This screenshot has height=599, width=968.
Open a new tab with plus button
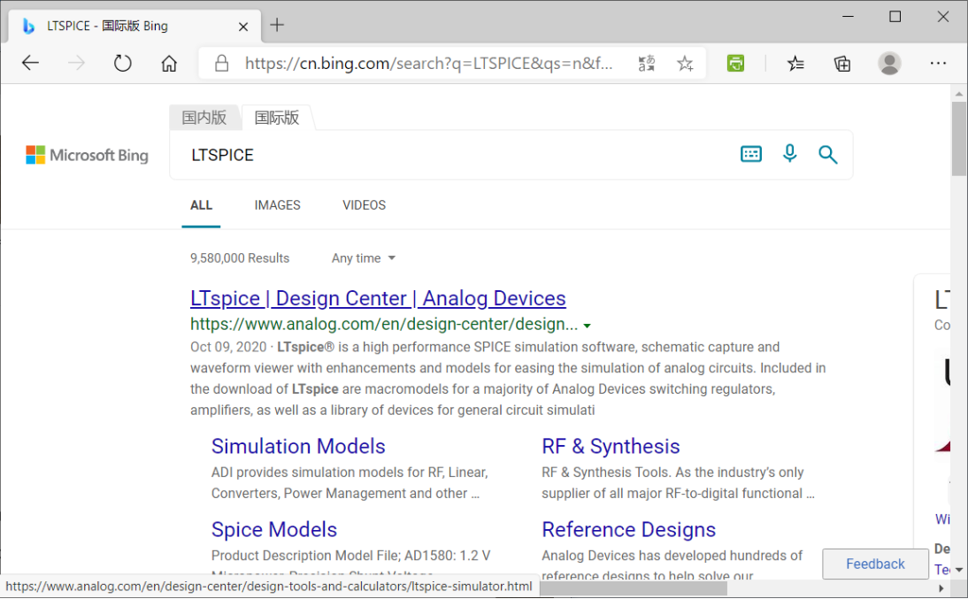click(277, 25)
